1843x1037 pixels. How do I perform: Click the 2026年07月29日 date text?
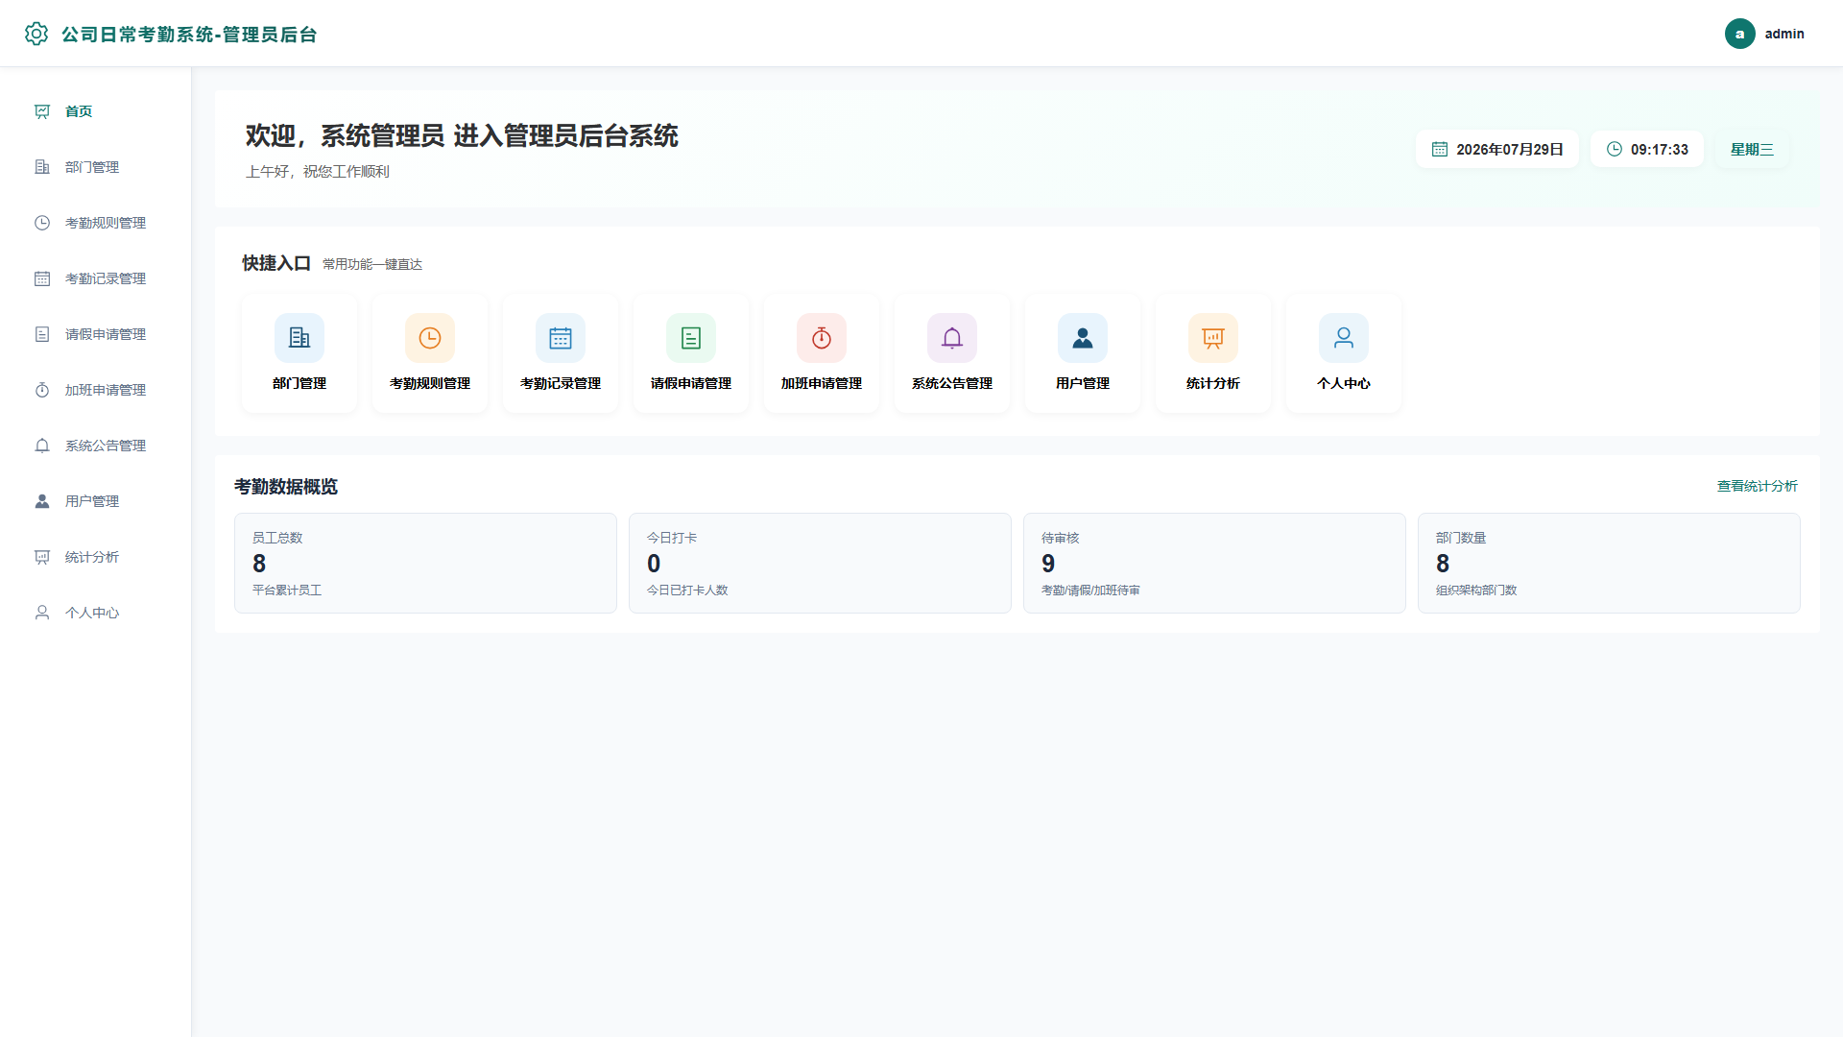tap(1510, 149)
